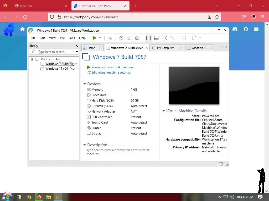Close the My Computer tab
The image size is (269, 201).
181,48
